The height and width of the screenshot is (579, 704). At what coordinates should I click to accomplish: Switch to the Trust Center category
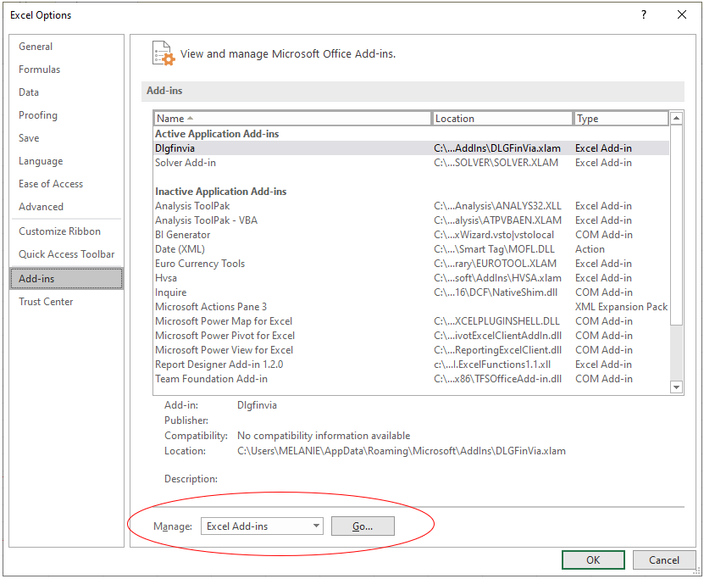click(x=45, y=301)
